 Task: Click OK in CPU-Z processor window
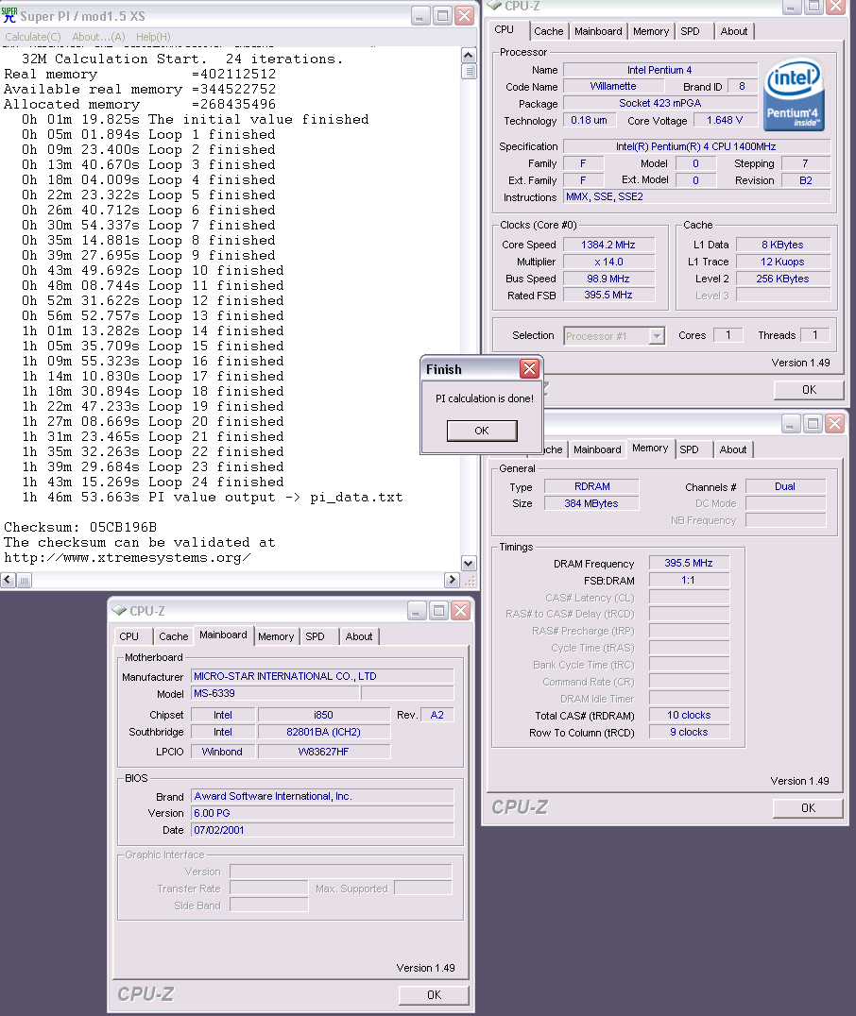[x=809, y=389]
